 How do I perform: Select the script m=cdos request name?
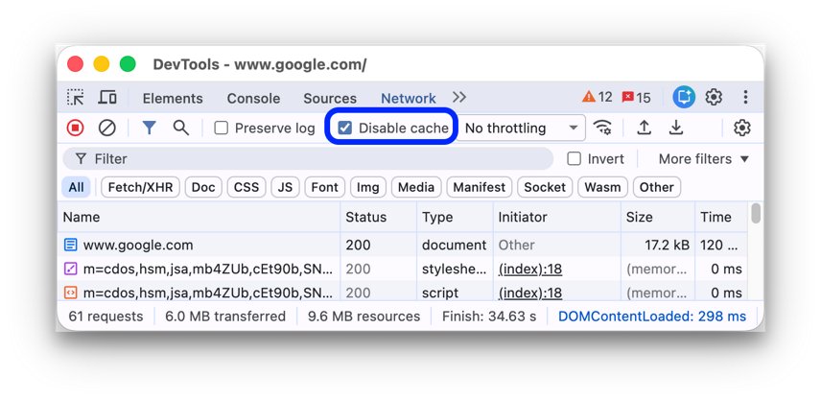click(x=208, y=293)
